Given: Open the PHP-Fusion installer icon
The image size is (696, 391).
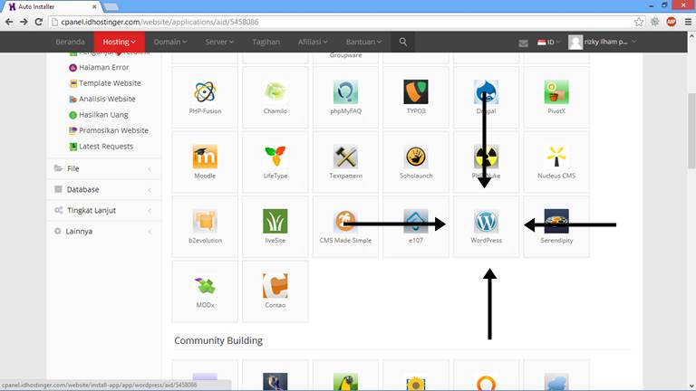Looking at the screenshot, I should pos(205,91).
